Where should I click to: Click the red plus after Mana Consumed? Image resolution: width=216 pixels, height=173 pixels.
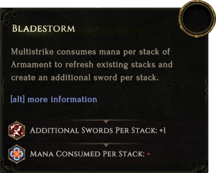[148, 154]
